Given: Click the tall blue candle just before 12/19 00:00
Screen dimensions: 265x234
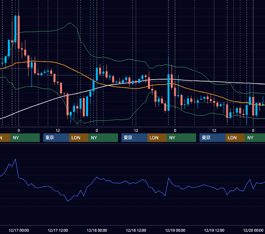Looking at the screenshot, I should point(168,92).
